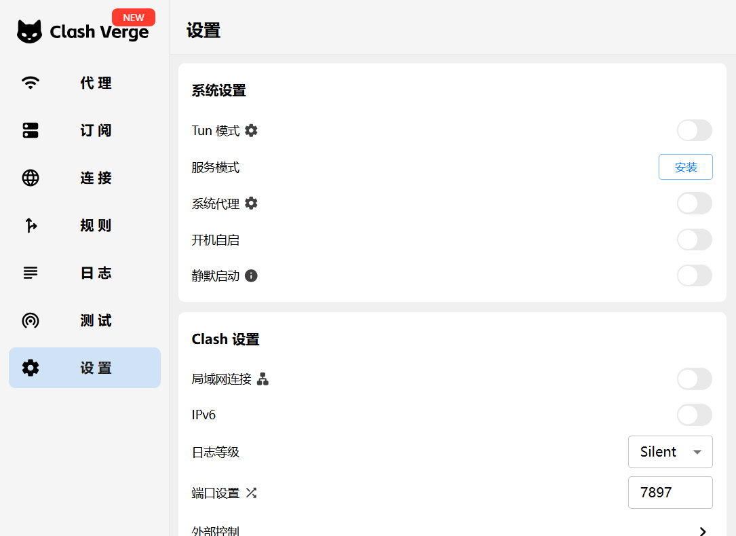Turn on the 系统代理 switch
736x536 pixels.
(694, 204)
